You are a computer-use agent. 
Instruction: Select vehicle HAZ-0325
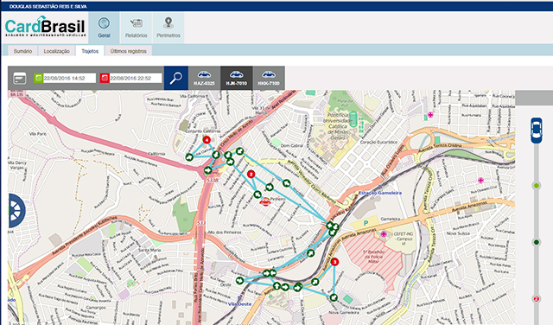coord(204,78)
